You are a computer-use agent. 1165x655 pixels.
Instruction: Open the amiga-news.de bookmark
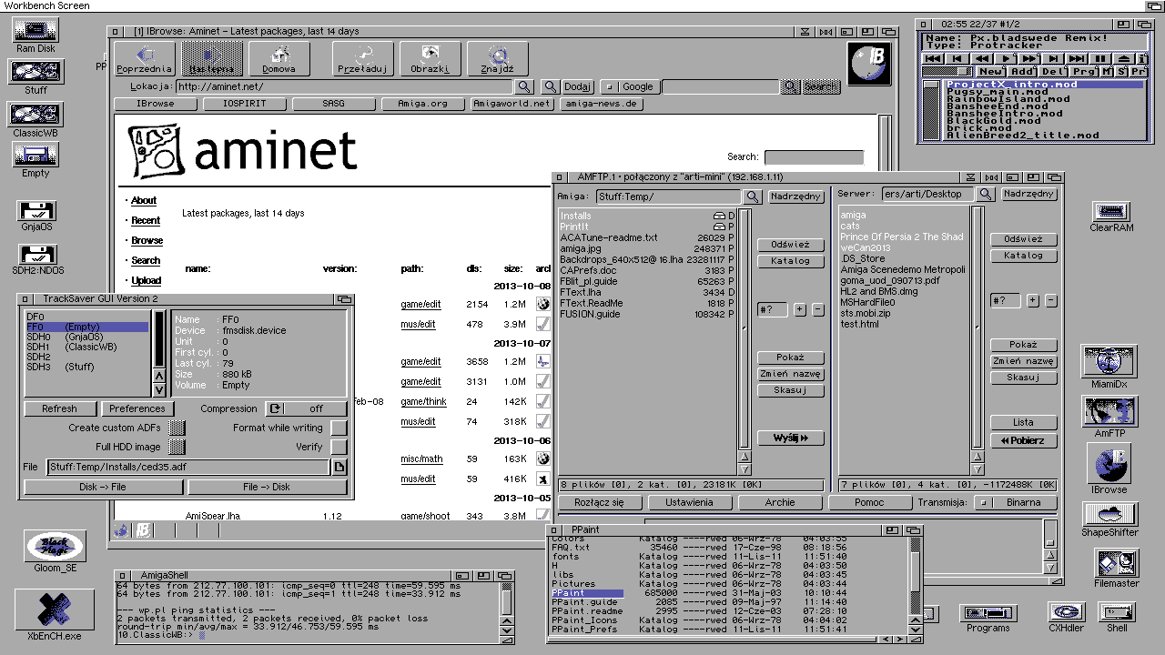[602, 104]
